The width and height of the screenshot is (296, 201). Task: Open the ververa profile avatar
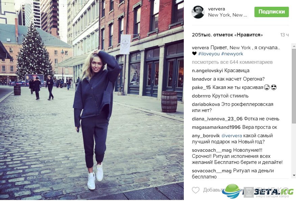coord(198,12)
